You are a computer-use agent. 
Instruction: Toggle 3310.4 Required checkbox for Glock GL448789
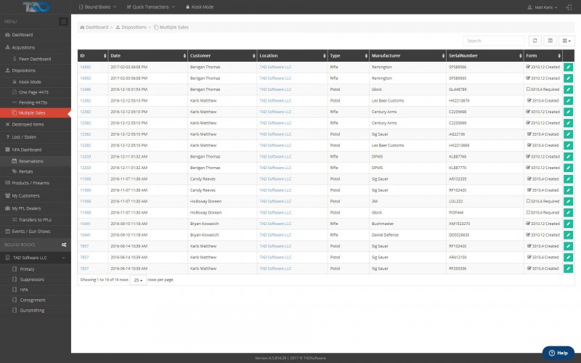point(528,89)
